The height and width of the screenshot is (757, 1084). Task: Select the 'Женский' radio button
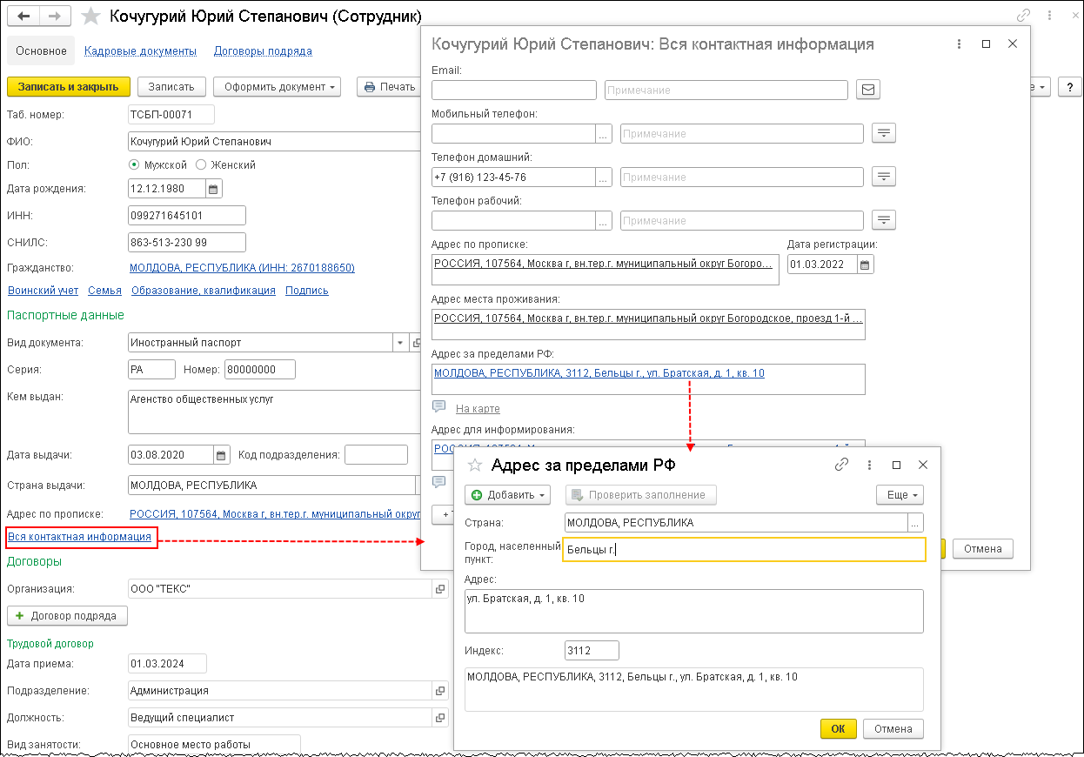click(201, 164)
